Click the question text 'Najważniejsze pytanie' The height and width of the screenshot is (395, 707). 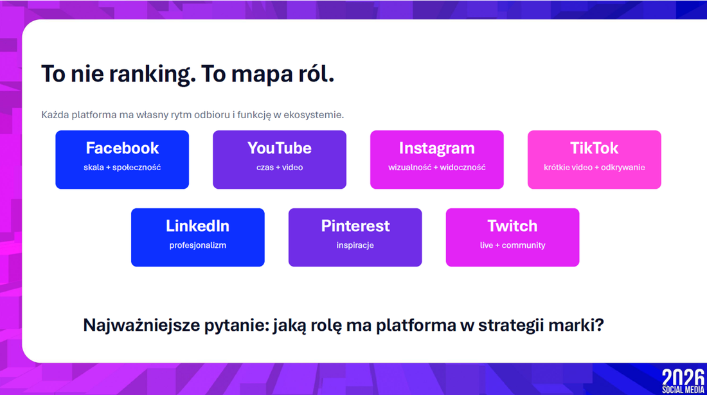176,325
